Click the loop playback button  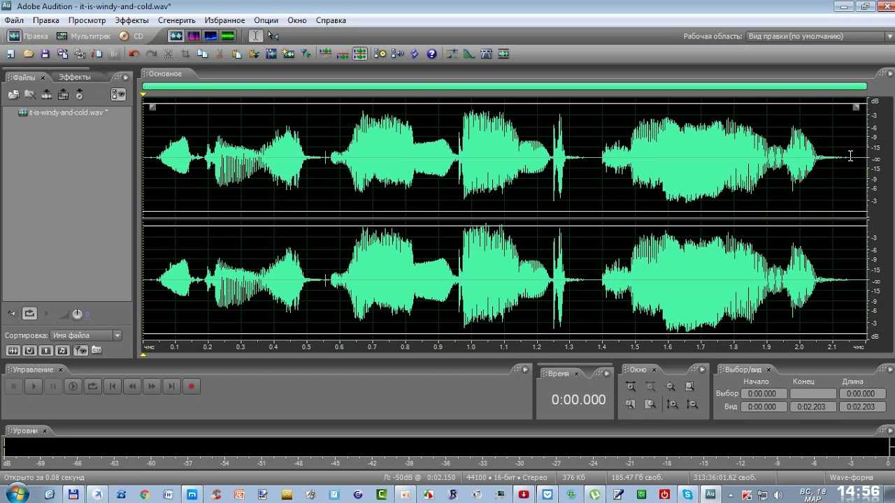[x=92, y=386]
